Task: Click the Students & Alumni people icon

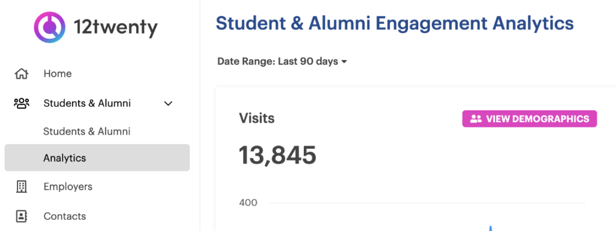Action: coord(21,103)
